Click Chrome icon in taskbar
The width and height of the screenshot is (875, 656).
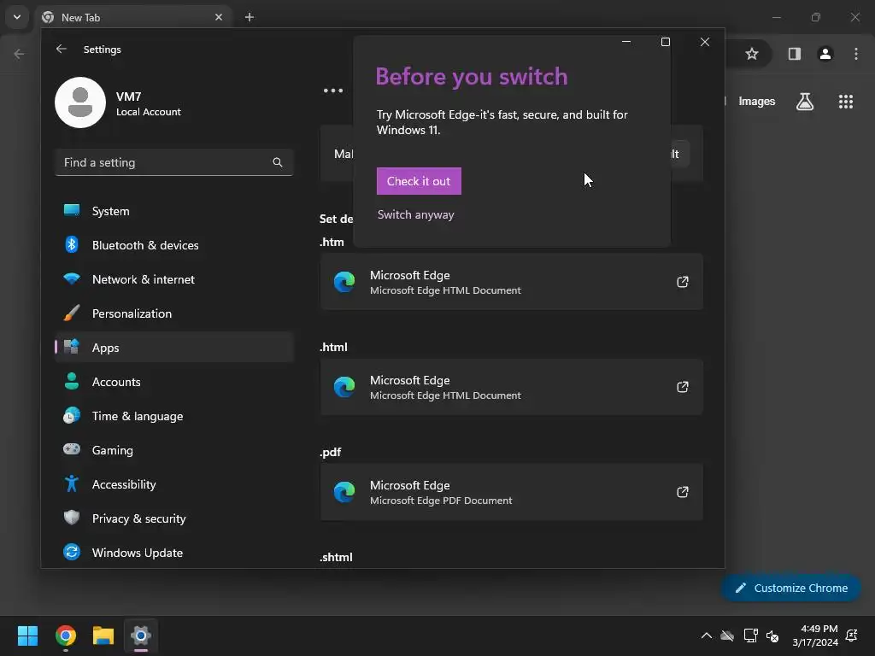tap(66, 635)
